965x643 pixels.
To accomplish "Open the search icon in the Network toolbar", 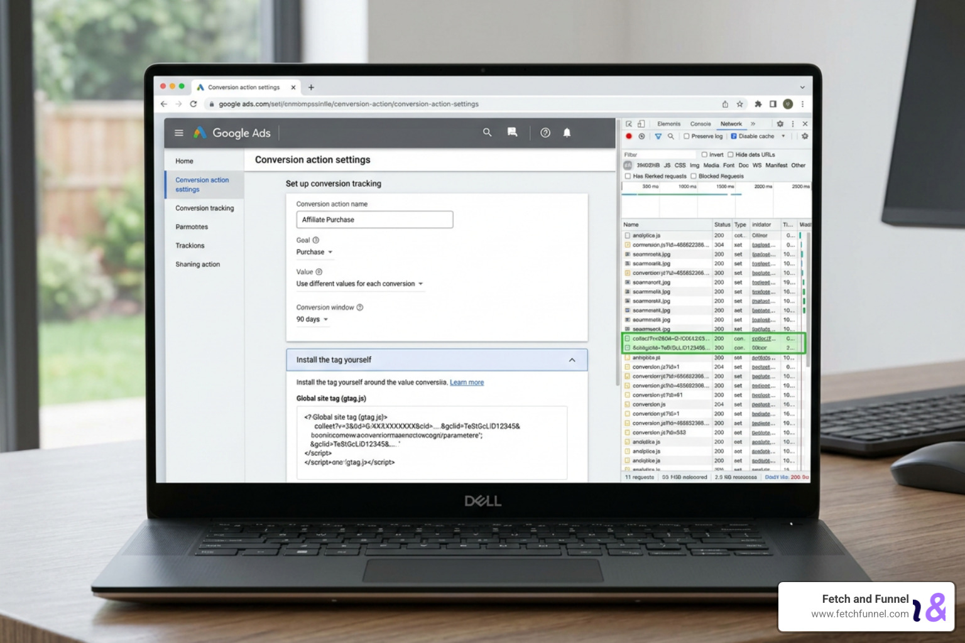I will 671,136.
